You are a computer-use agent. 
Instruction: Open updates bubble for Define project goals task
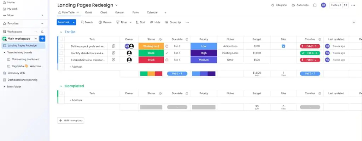pos(113,46)
